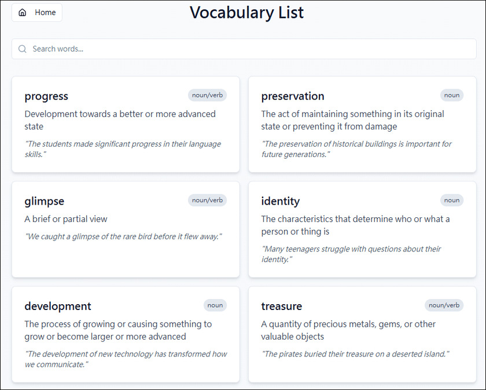Image resolution: width=486 pixels, height=390 pixels.
Task: Select the noun/verb badge on progress card
Action: (207, 95)
